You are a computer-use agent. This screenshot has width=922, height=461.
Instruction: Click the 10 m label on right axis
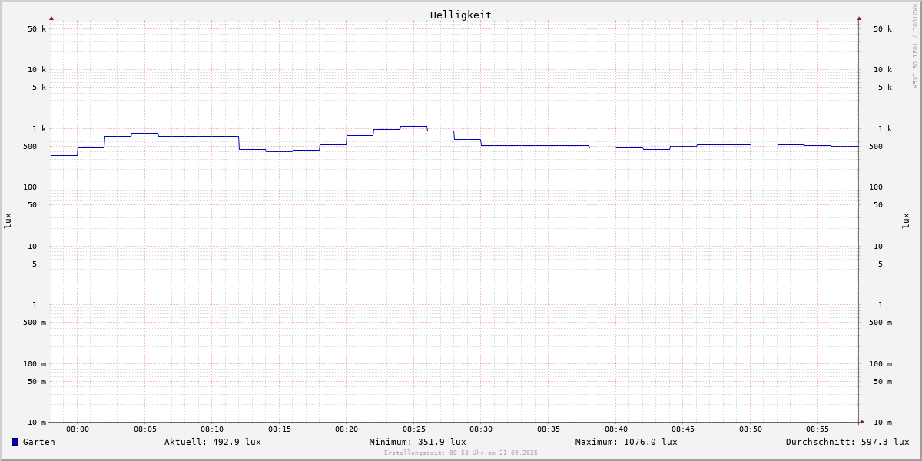click(882, 423)
